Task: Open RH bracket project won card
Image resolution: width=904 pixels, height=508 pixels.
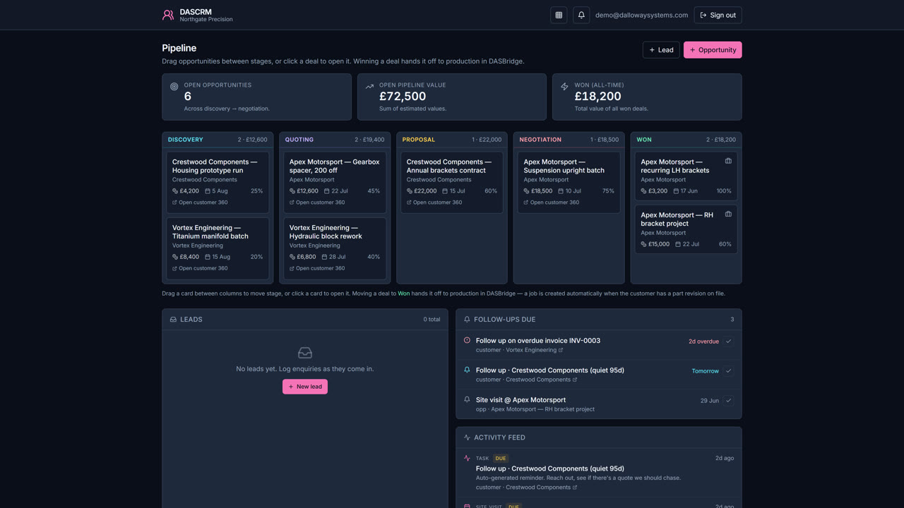Action: point(686,229)
